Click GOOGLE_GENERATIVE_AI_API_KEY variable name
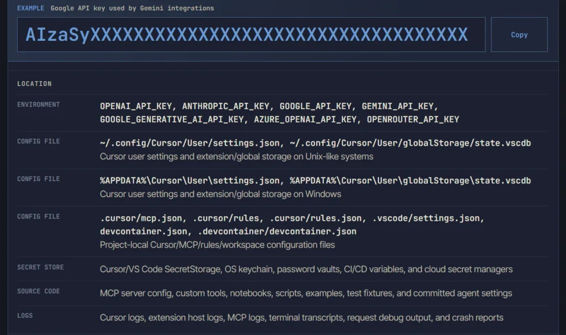 point(172,119)
